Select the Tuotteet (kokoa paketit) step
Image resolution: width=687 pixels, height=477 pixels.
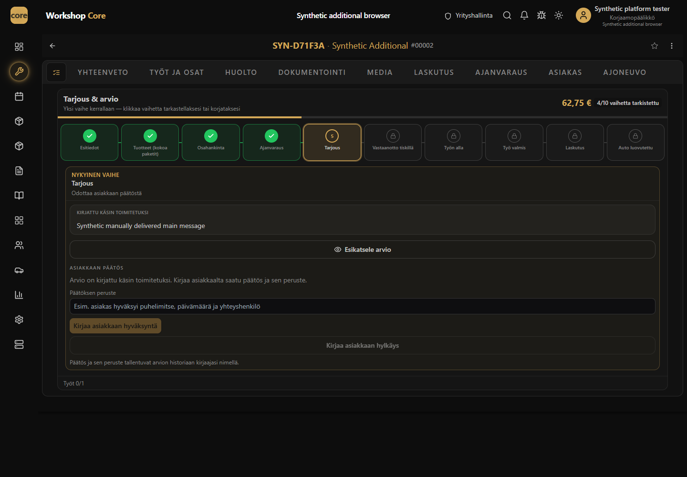150,142
